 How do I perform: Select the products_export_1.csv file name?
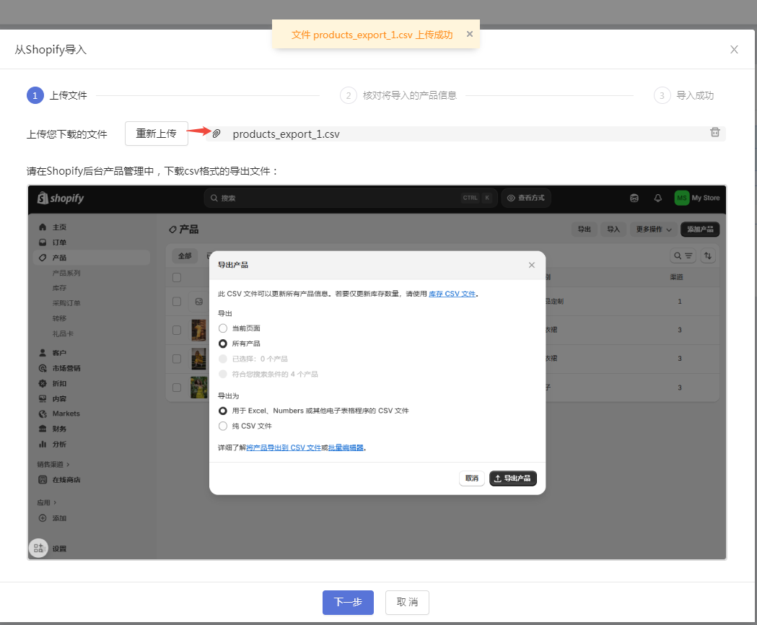(286, 134)
